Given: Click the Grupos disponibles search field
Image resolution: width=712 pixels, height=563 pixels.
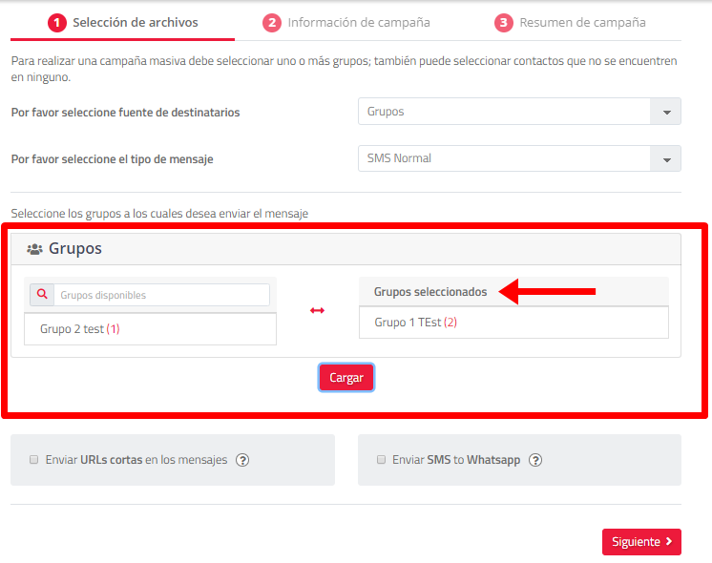Looking at the screenshot, I should [161, 295].
